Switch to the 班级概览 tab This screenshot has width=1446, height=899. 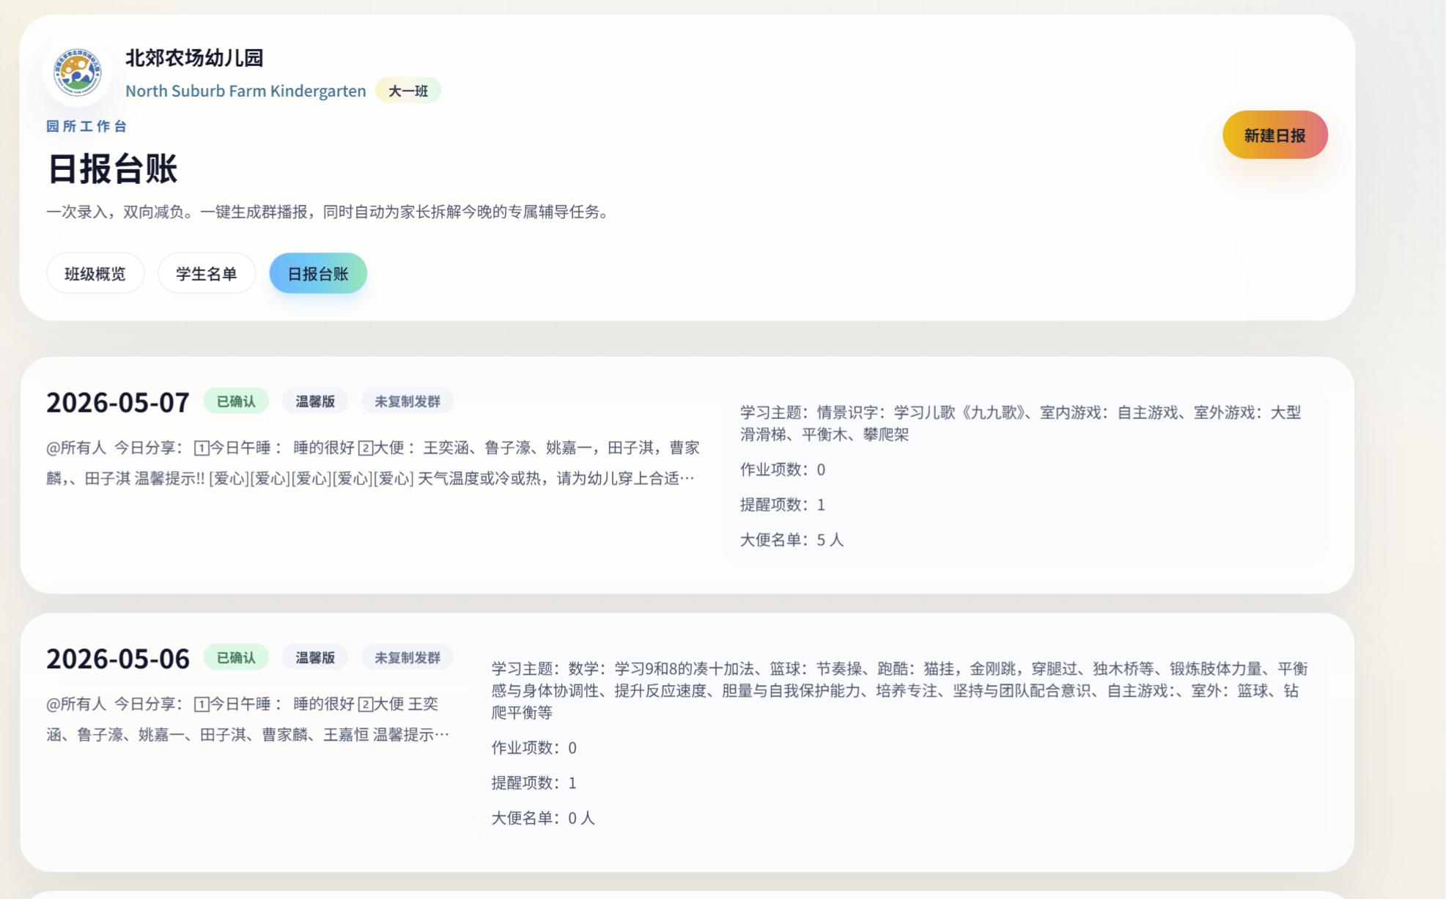pyautogui.click(x=95, y=273)
